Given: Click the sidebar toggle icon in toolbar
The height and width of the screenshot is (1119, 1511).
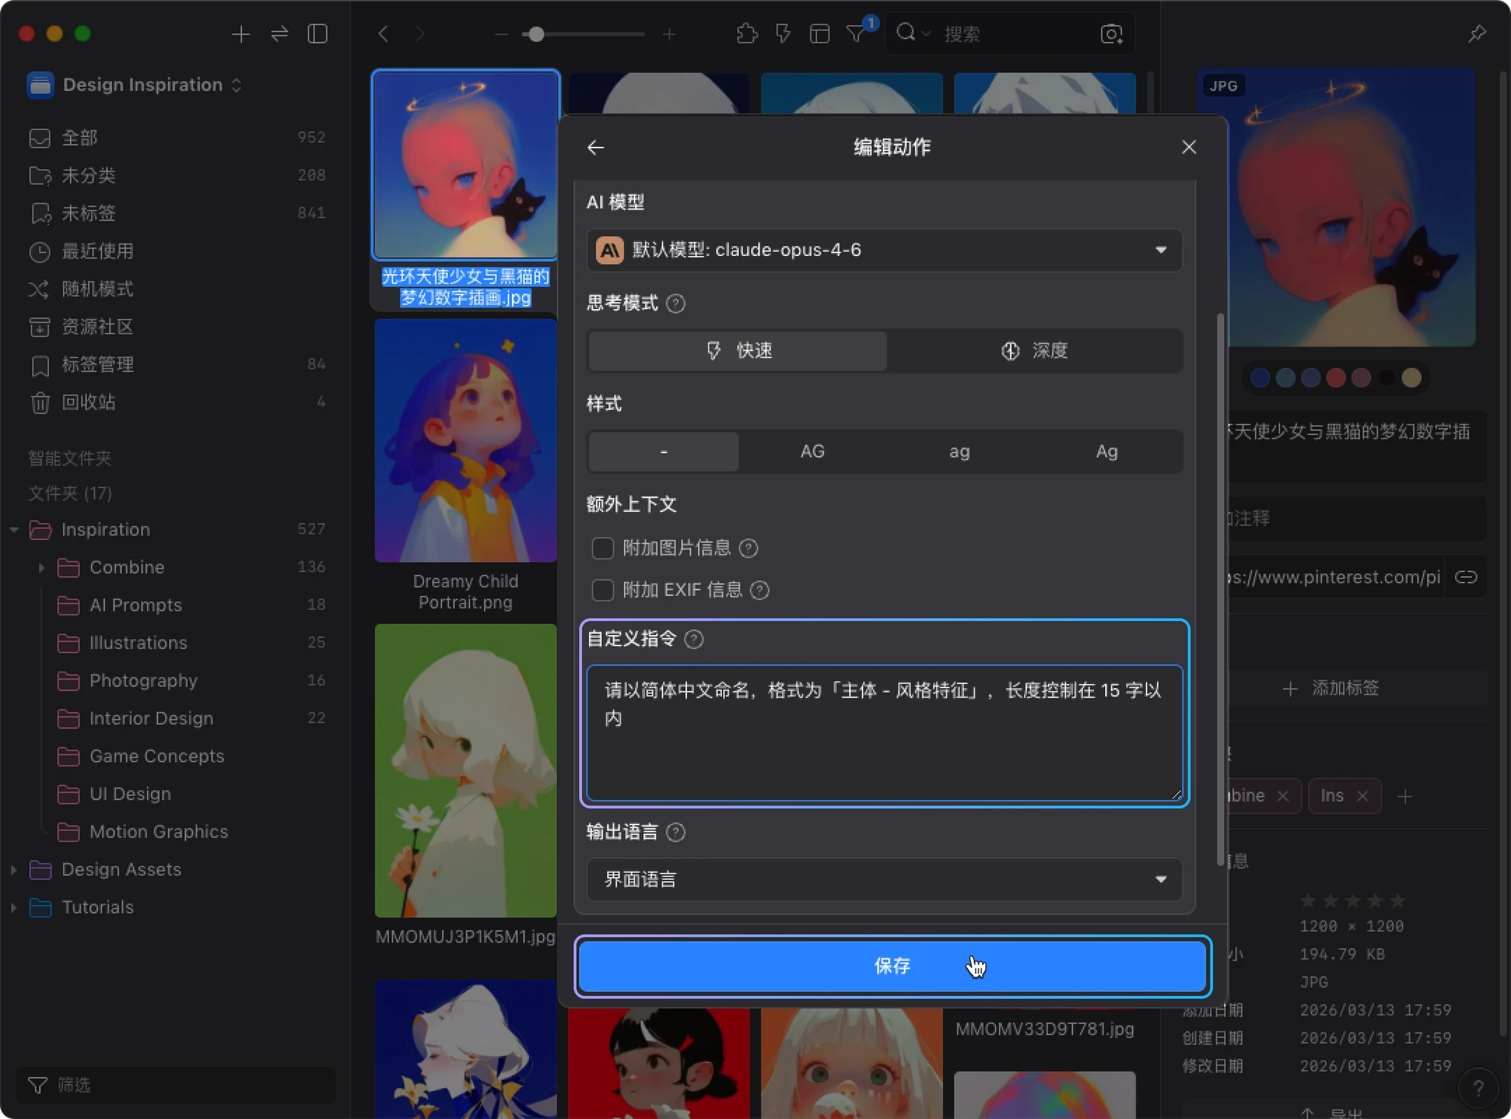Looking at the screenshot, I should tap(317, 34).
